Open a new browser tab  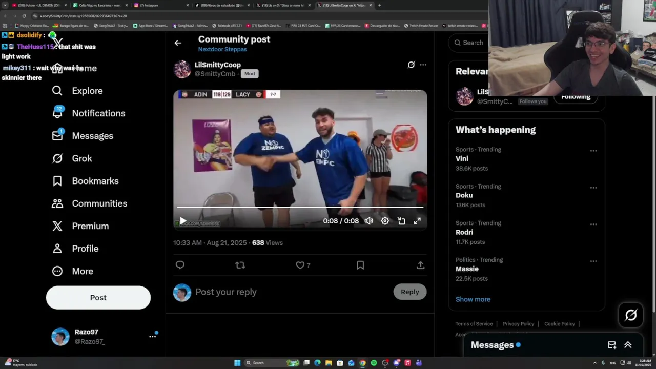pyautogui.click(x=379, y=5)
